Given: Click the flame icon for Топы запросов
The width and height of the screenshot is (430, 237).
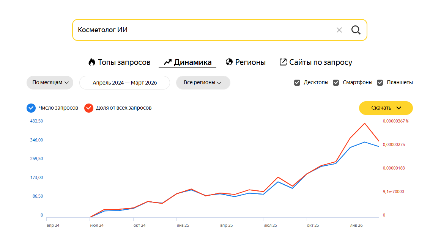Looking at the screenshot, I should point(91,62).
